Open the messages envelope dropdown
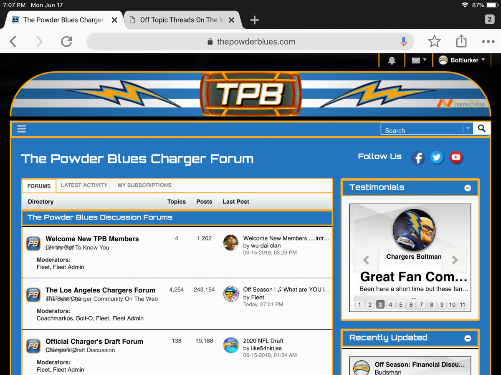Screen dimensions: 501x375 [419, 60]
